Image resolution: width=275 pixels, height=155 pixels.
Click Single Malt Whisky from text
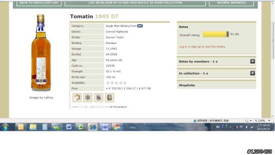coord(121,26)
